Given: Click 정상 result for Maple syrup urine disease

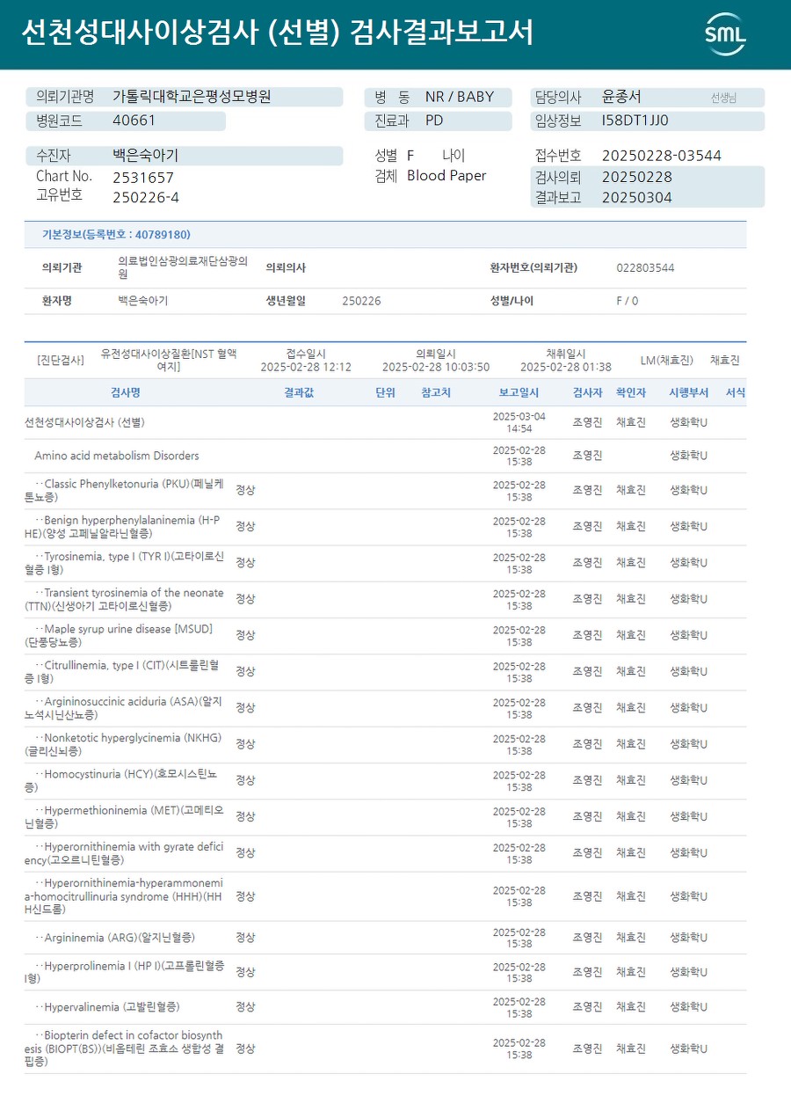Looking at the screenshot, I should 245,635.
